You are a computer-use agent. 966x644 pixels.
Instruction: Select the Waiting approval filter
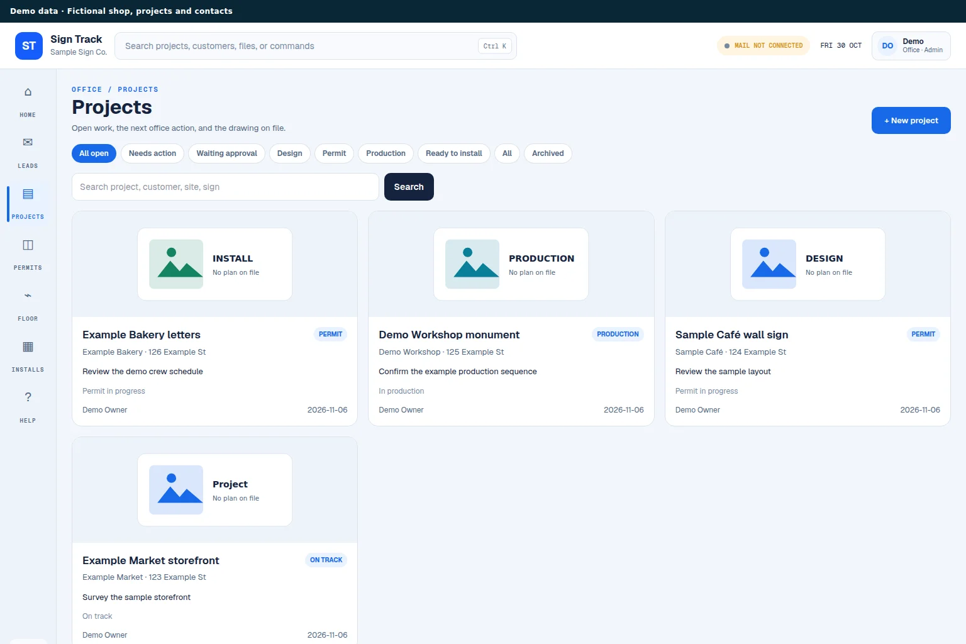point(226,153)
